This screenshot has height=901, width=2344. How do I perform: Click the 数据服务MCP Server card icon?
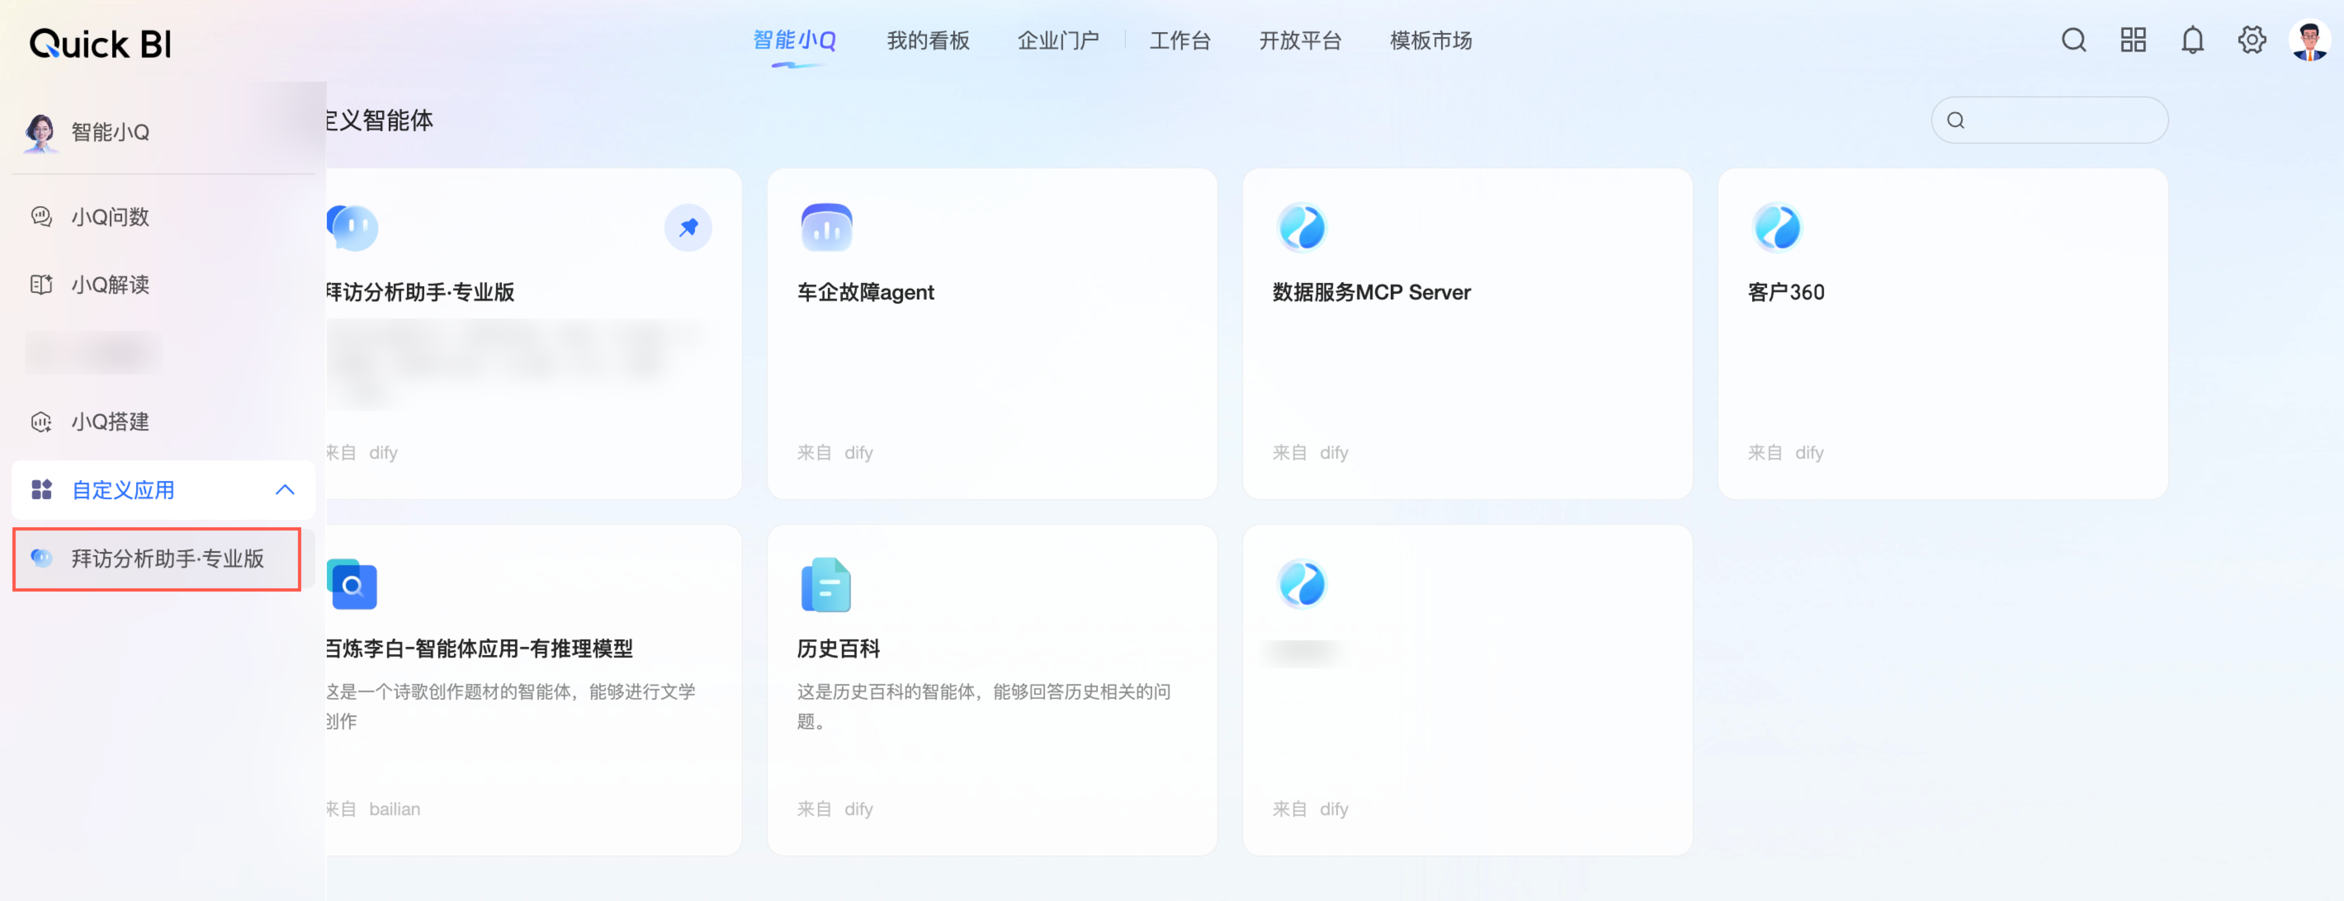(1301, 228)
